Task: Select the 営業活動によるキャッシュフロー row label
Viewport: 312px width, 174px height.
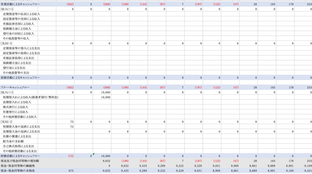Action: (x=20, y=4)
